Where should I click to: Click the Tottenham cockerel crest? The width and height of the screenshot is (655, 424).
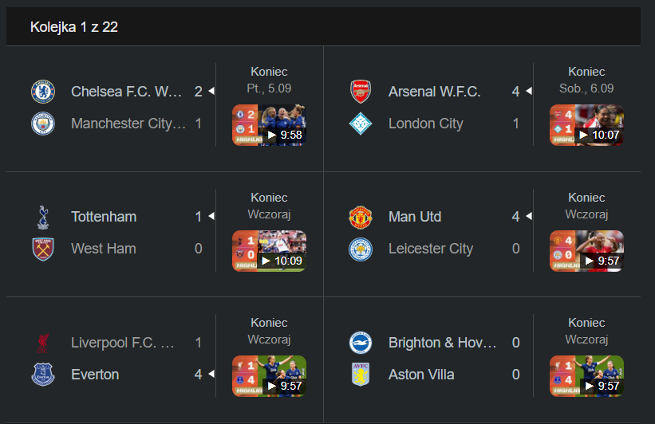43,217
